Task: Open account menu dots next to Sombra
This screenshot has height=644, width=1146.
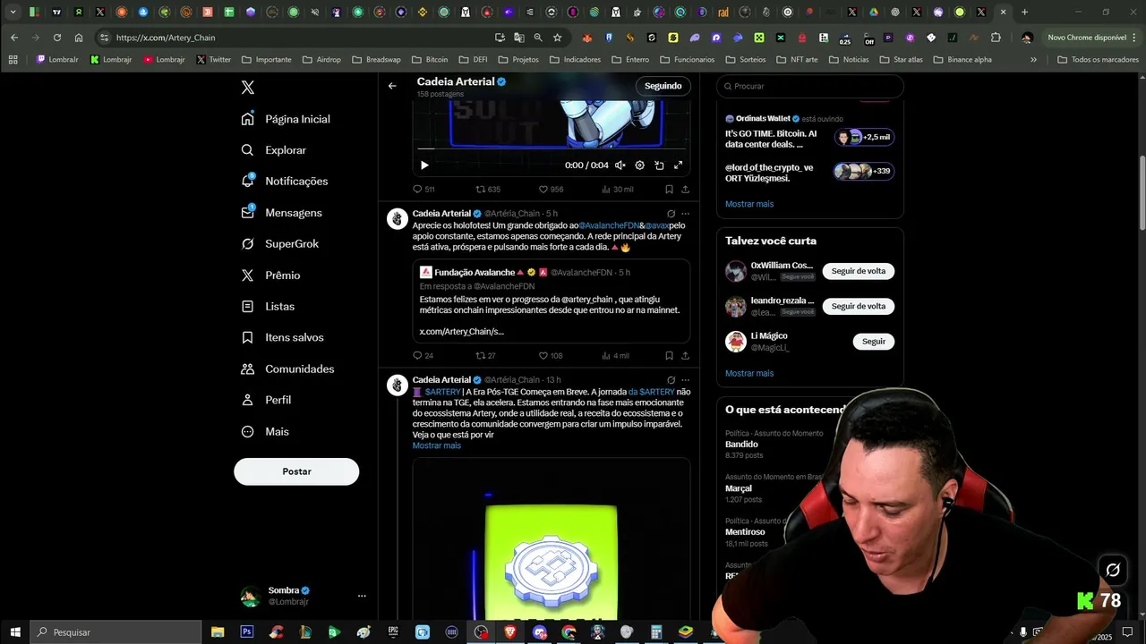Action: (362, 596)
